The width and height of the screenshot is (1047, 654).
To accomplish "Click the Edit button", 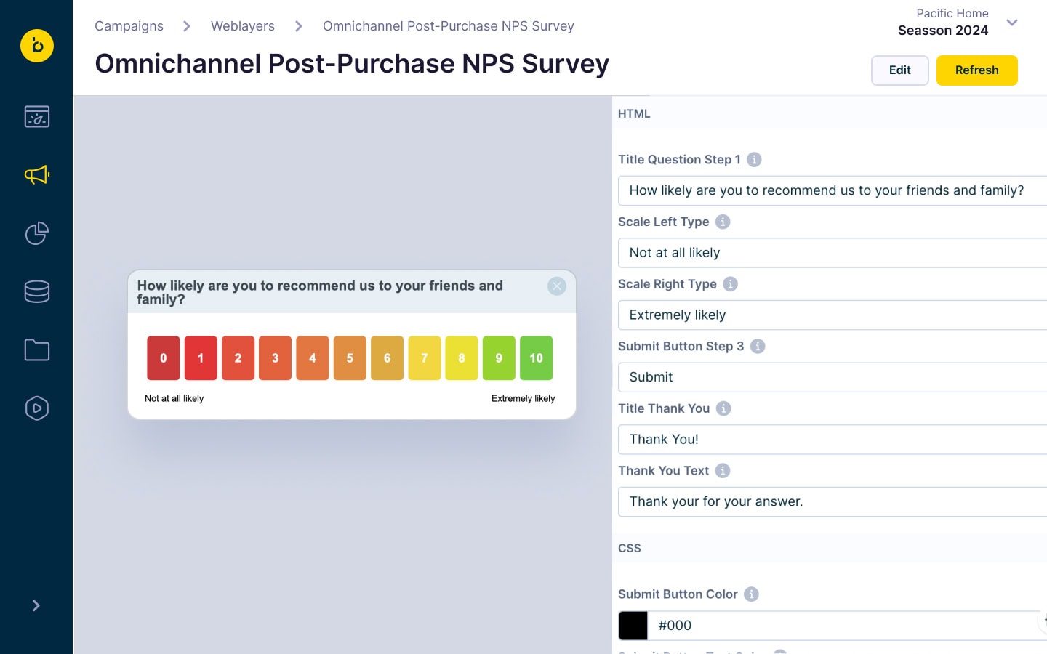I will pyautogui.click(x=899, y=70).
